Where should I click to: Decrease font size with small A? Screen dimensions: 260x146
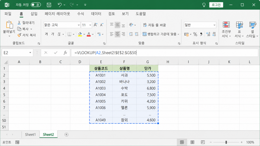pyautogui.click(x=102, y=25)
